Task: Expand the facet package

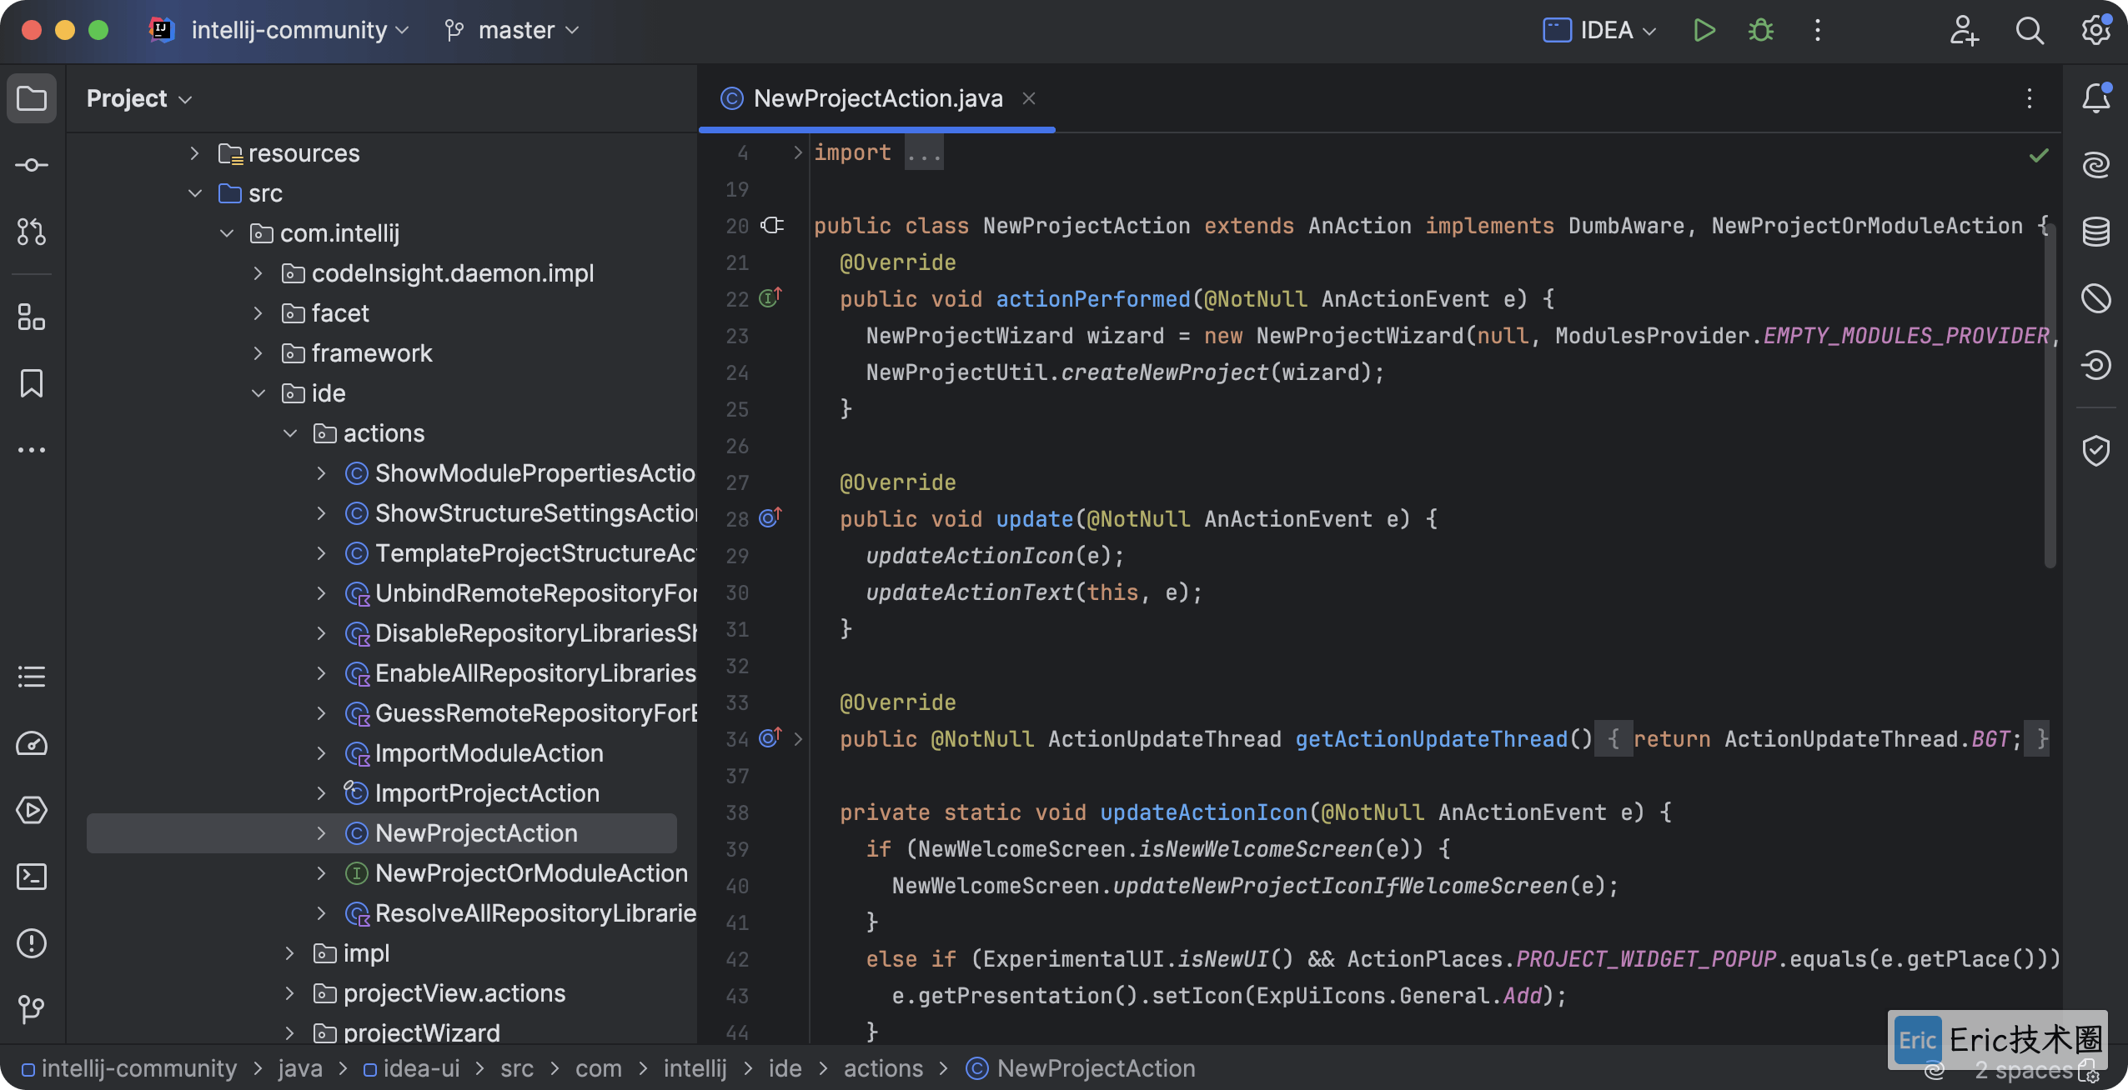Action: (x=258, y=313)
